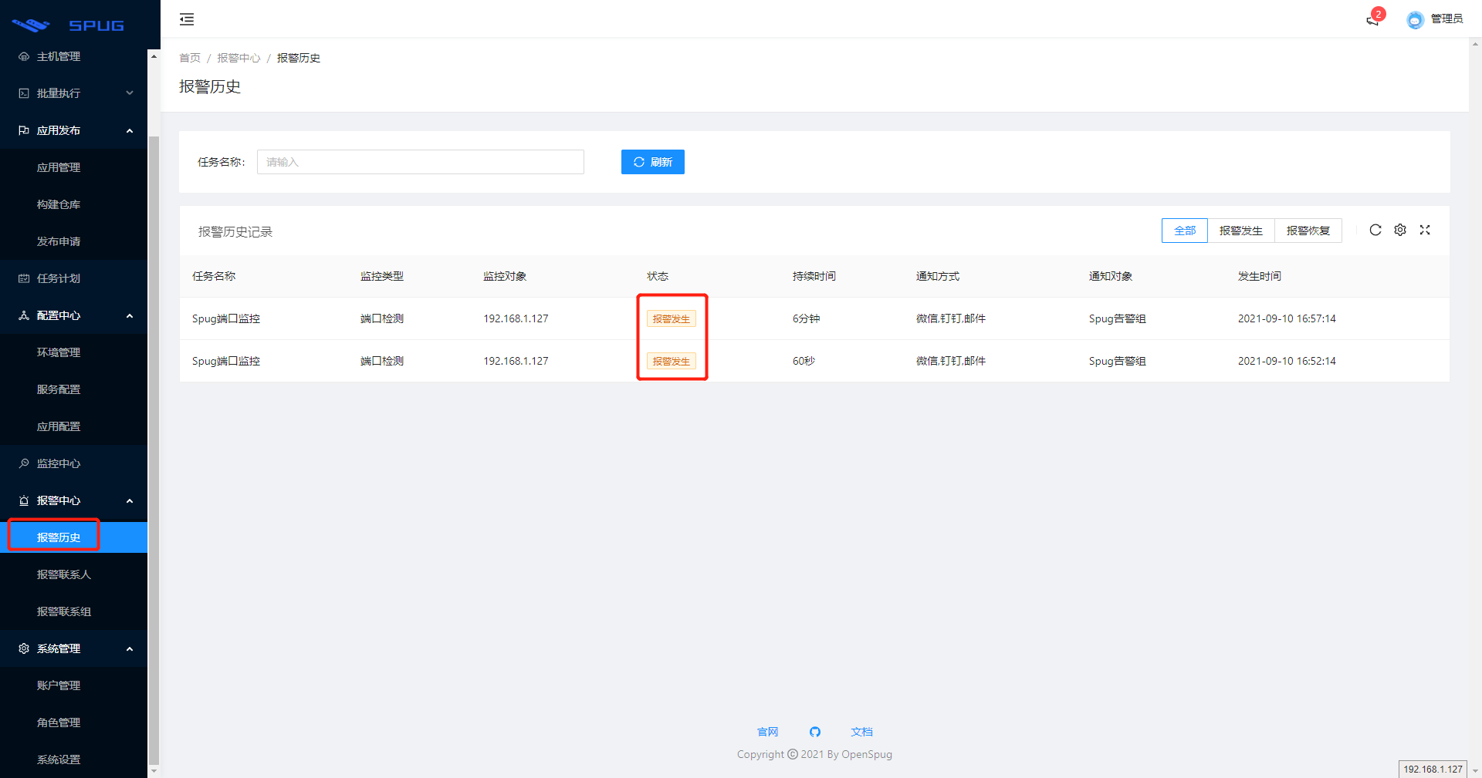Toggle the sidebar collapse hamburger icon
This screenshot has width=1482, height=778.
tap(187, 19)
